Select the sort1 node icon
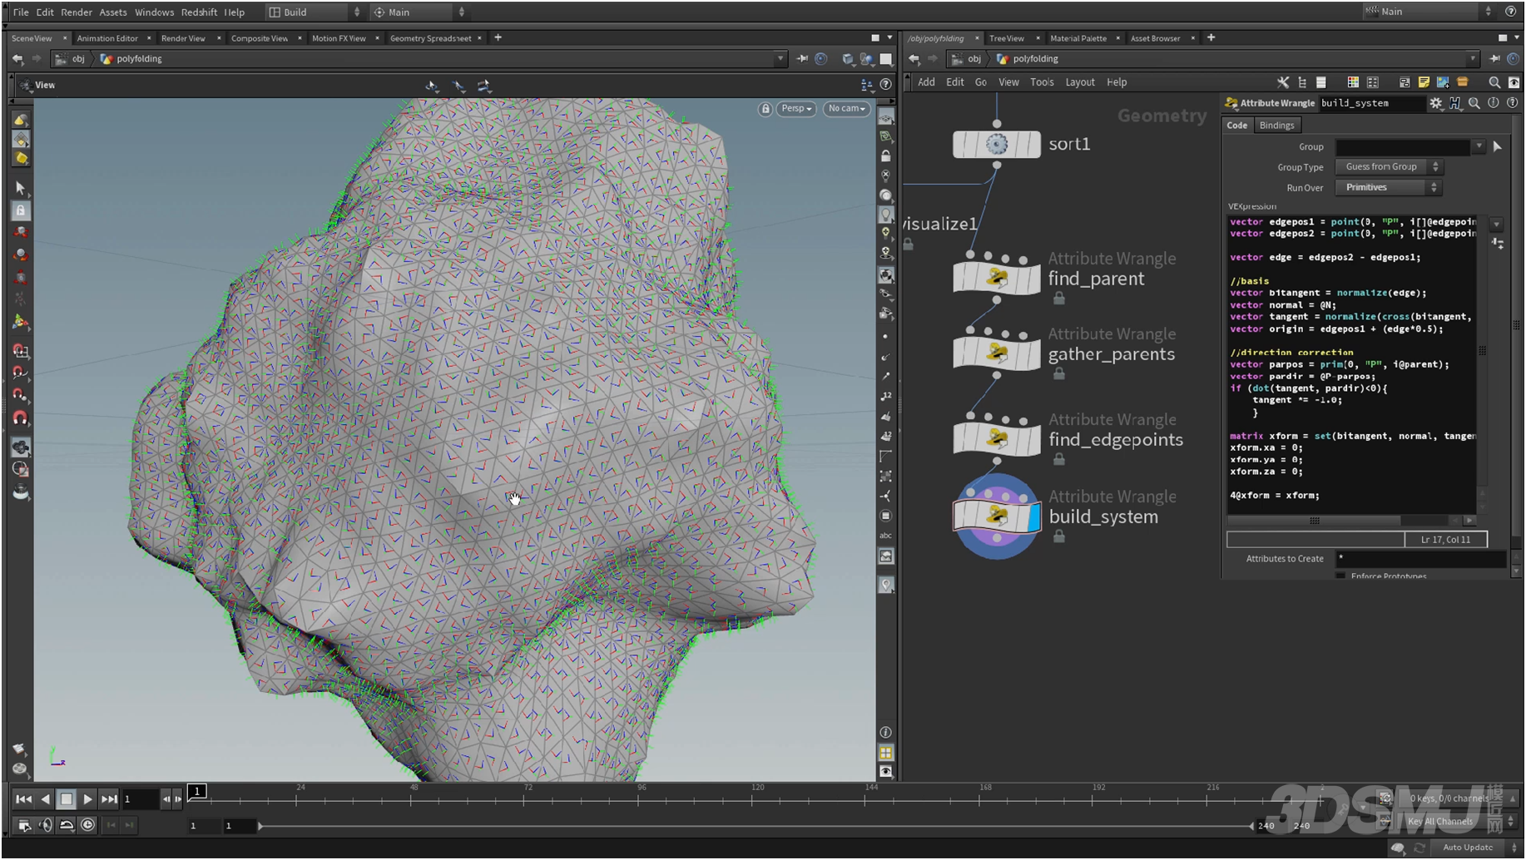Viewport: 1526px width, 860px height. [x=996, y=144]
